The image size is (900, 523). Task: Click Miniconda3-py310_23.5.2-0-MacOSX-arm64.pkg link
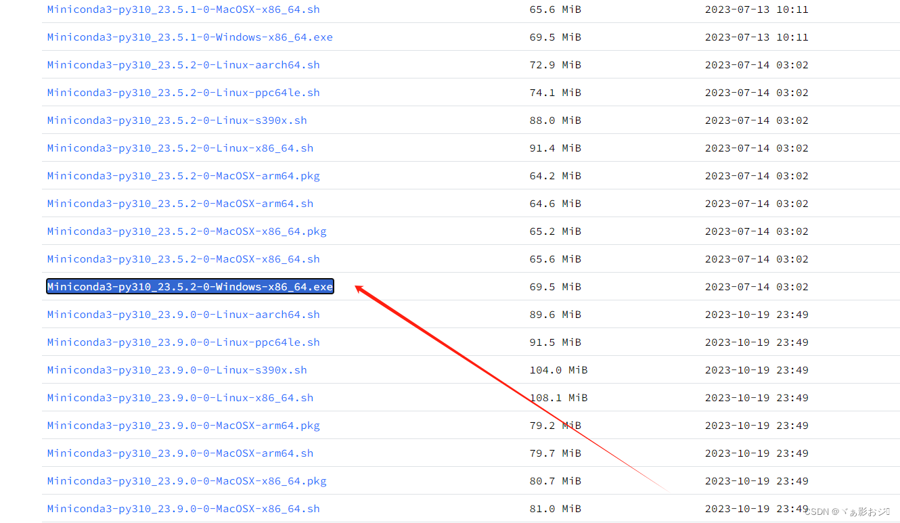tap(183, 176)
